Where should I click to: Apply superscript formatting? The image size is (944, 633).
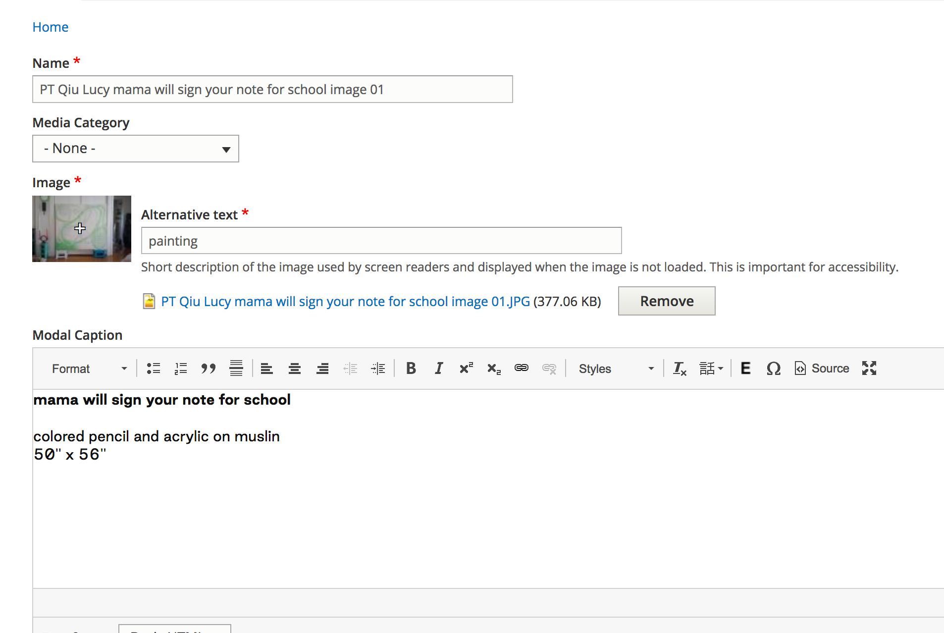[x=466, y=369]
